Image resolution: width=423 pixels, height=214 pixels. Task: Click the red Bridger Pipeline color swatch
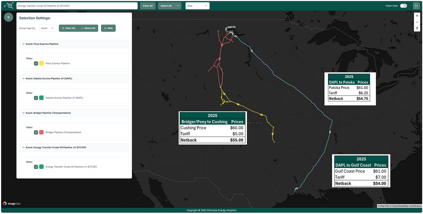pyautogui.click(x=42, y=132)
